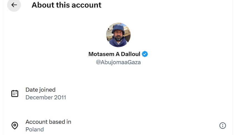240x135 pixels.
Task: Select the Account based in label
Action: point(48,122)
